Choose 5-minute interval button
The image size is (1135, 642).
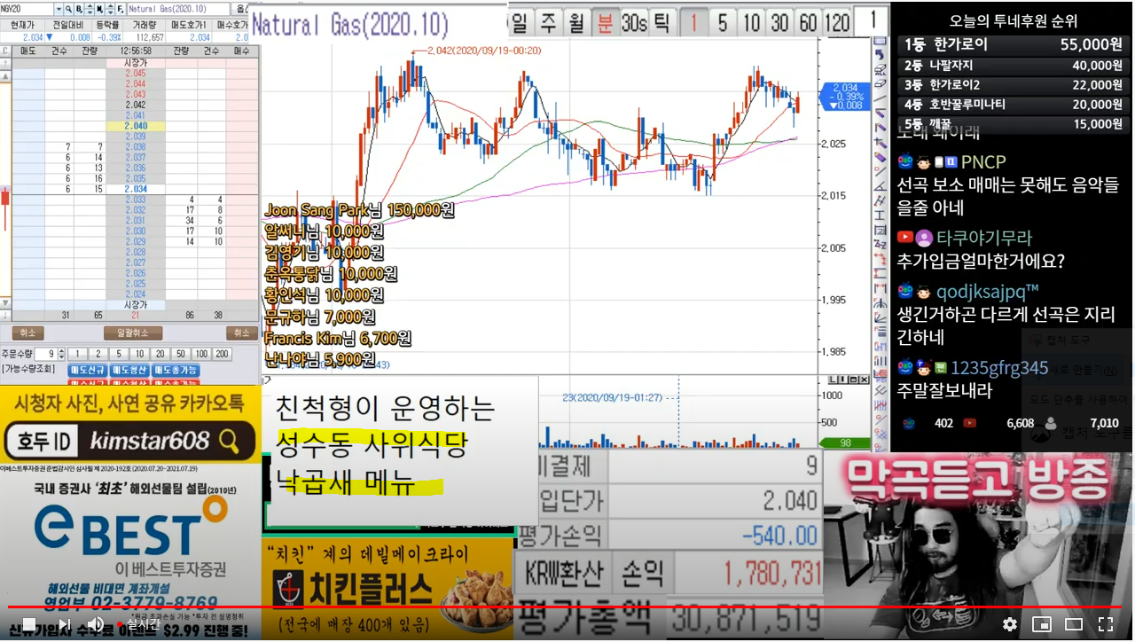pyautogui.click(x=723, y=21)
